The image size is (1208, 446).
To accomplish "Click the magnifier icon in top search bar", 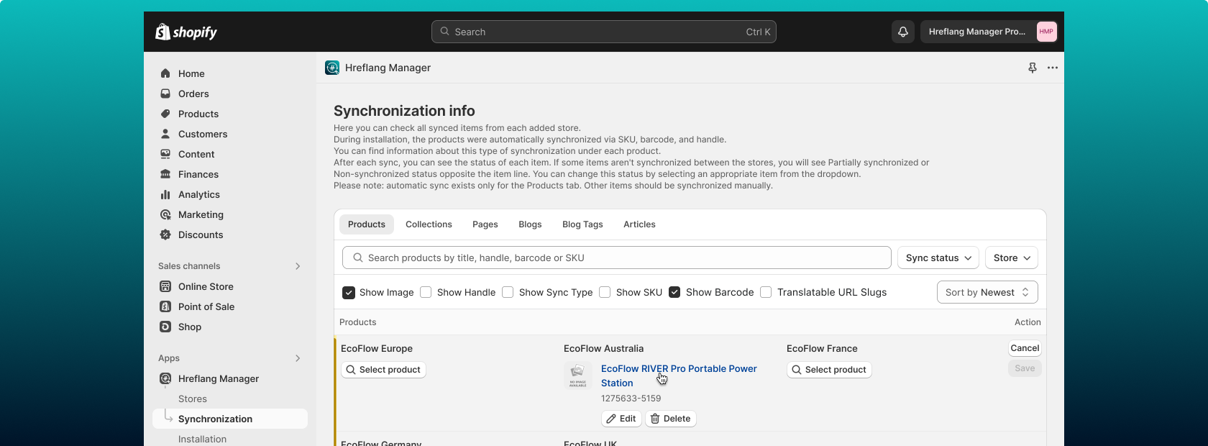I will coord(445,32).
